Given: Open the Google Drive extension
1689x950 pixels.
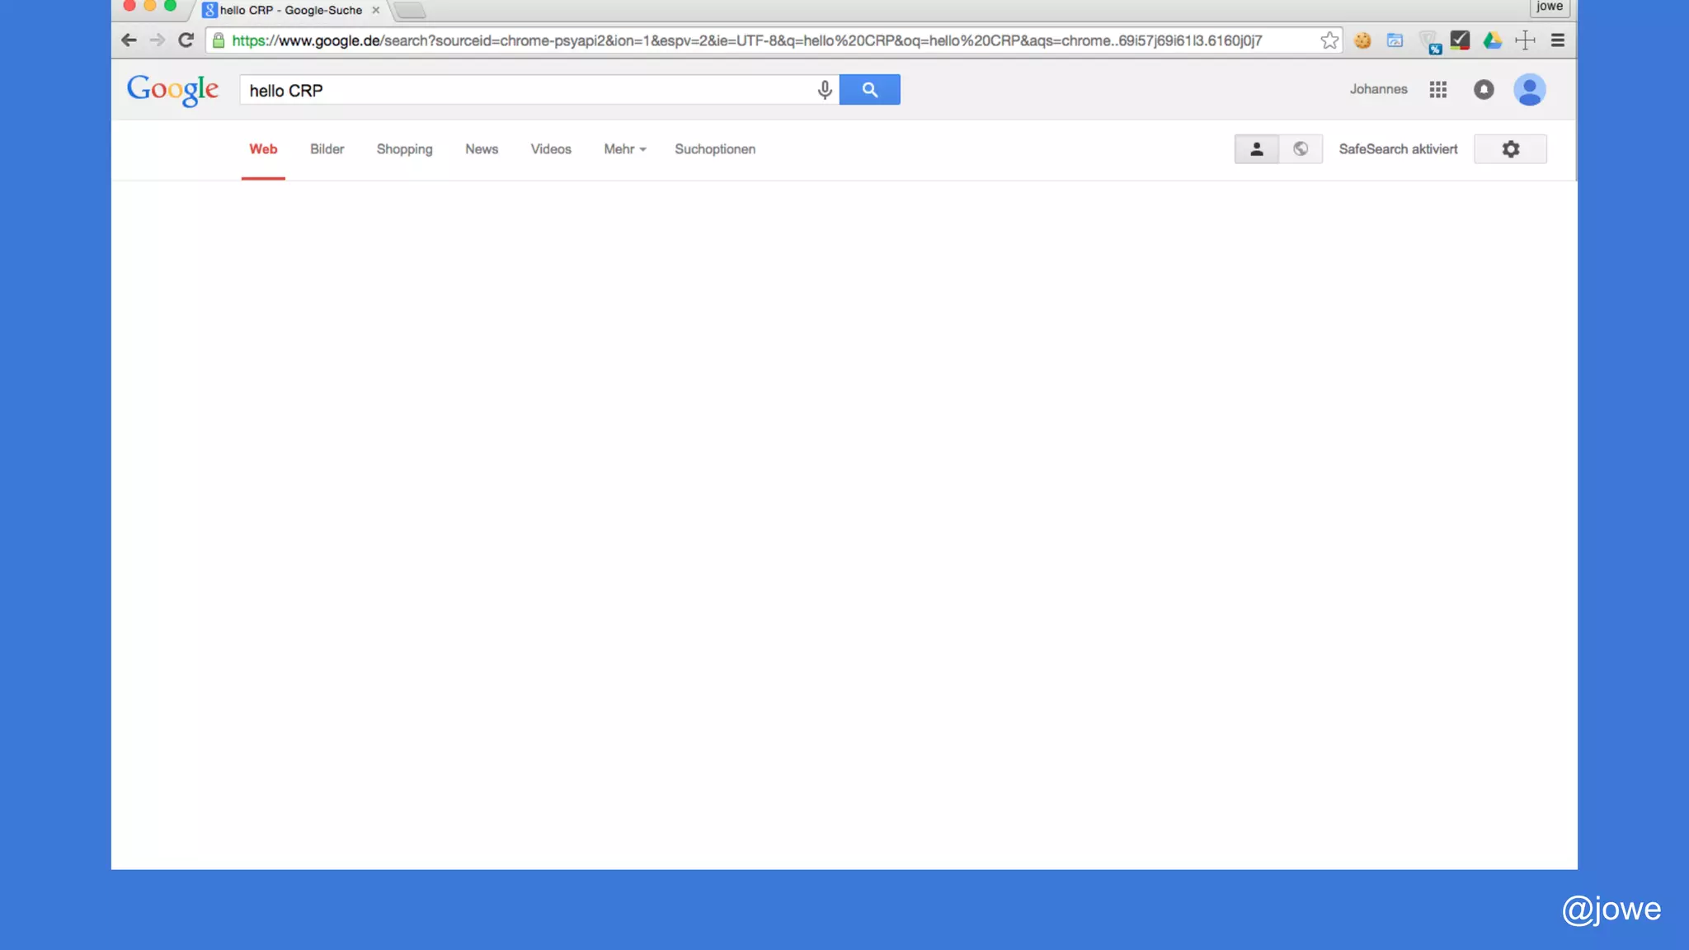Looking at the screenshot, I should (1492, 40).
